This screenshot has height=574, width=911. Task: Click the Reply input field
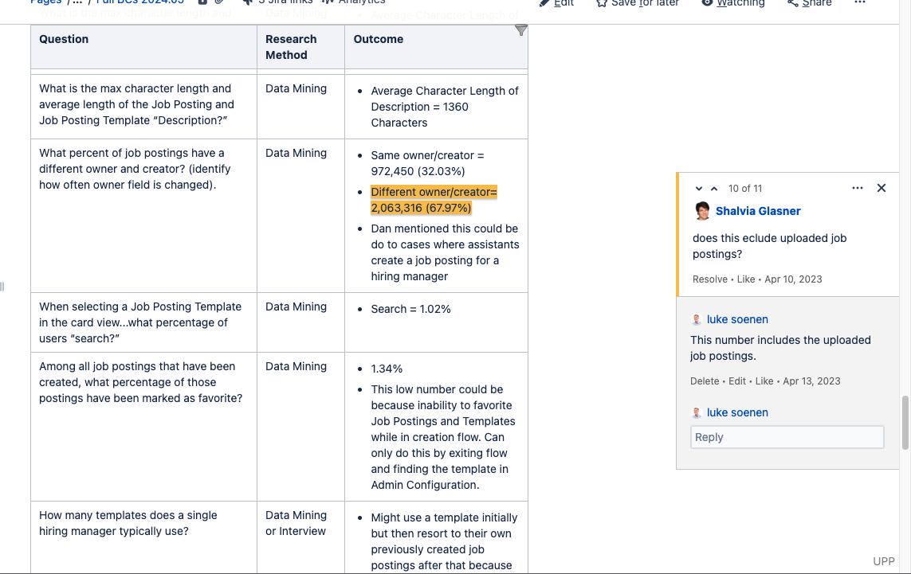787,437
